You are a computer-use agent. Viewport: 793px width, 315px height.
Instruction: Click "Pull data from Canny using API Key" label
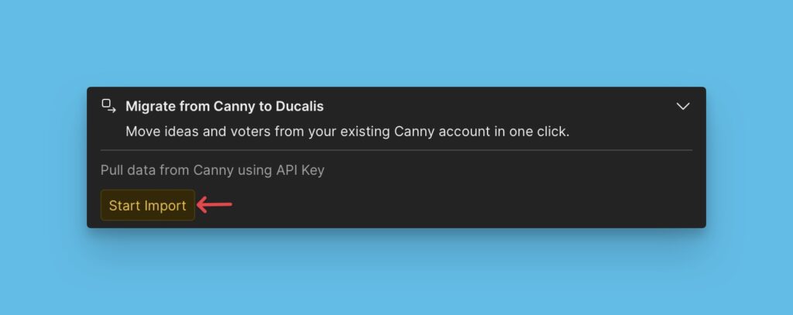point(212,170)
